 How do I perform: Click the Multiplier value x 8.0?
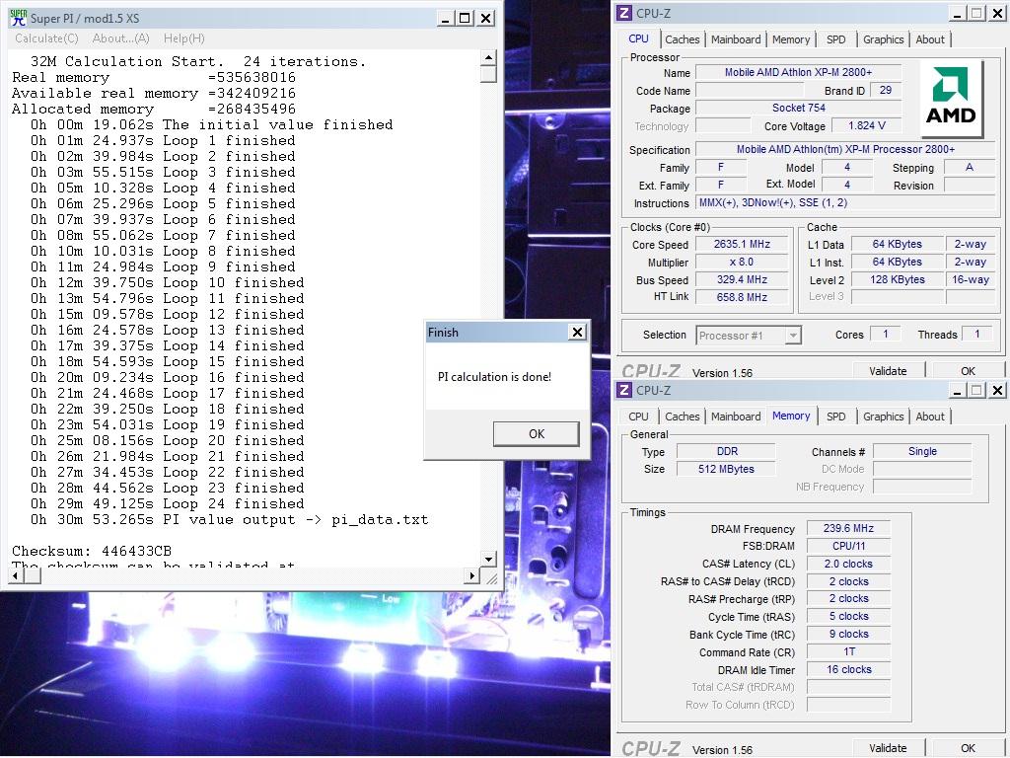[742, 262]
